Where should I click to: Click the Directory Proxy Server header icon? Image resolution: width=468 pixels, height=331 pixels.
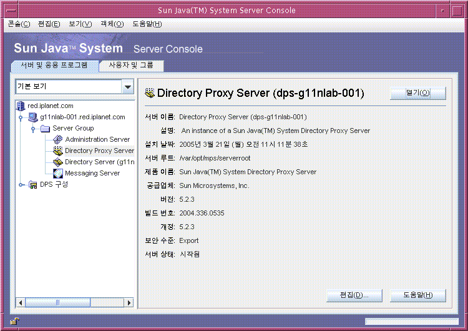[x=150, y=93]
